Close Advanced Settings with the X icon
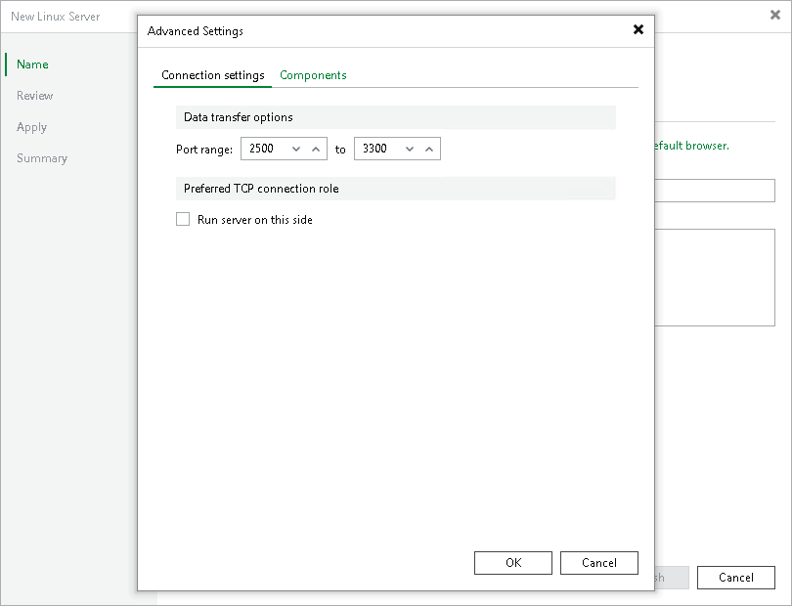Viewport: 792px width, 606px height. (x=638, y=29)
